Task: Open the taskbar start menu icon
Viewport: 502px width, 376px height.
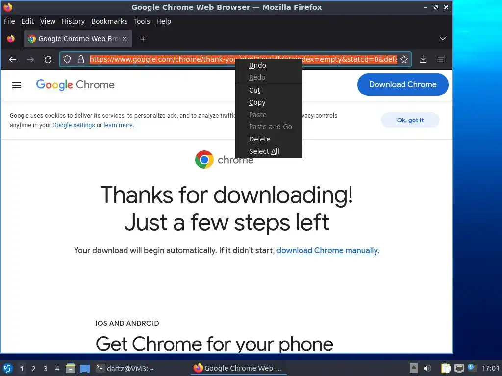Action: (x=8, y=368)
